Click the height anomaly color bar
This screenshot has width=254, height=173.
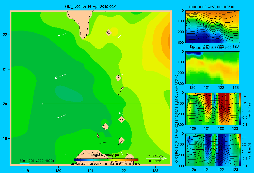click(106, 160)
